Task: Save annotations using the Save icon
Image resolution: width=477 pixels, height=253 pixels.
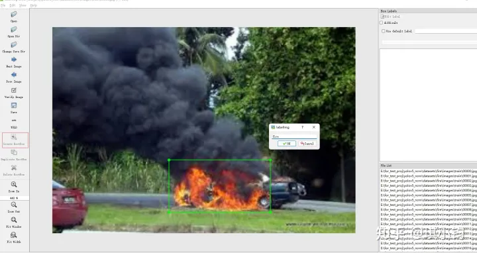Action: coord(14,105)
